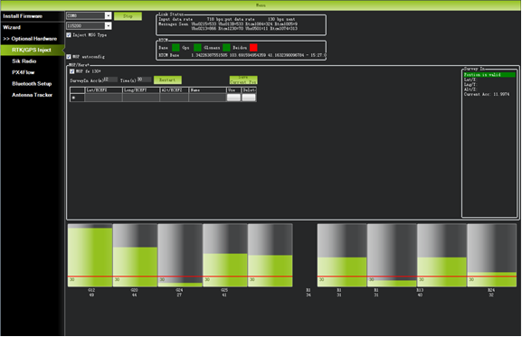Screen dimensions: 522x337
Task: Open the Install Firmware section
Action: coord(23,16)
